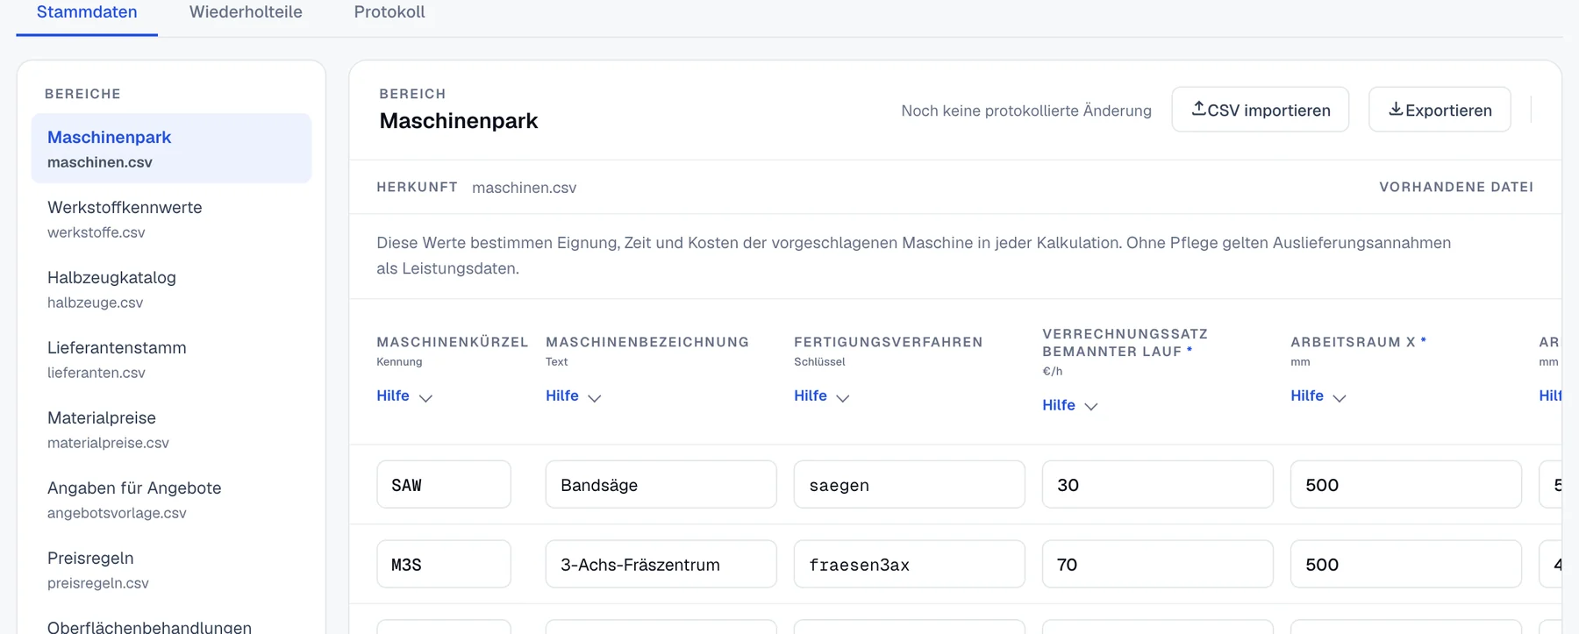Select Angaben für Angebote entry

tap(171, 499)
